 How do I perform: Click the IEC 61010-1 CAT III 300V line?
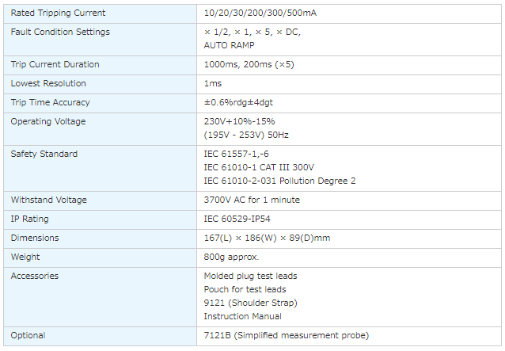tap(259, 167)
